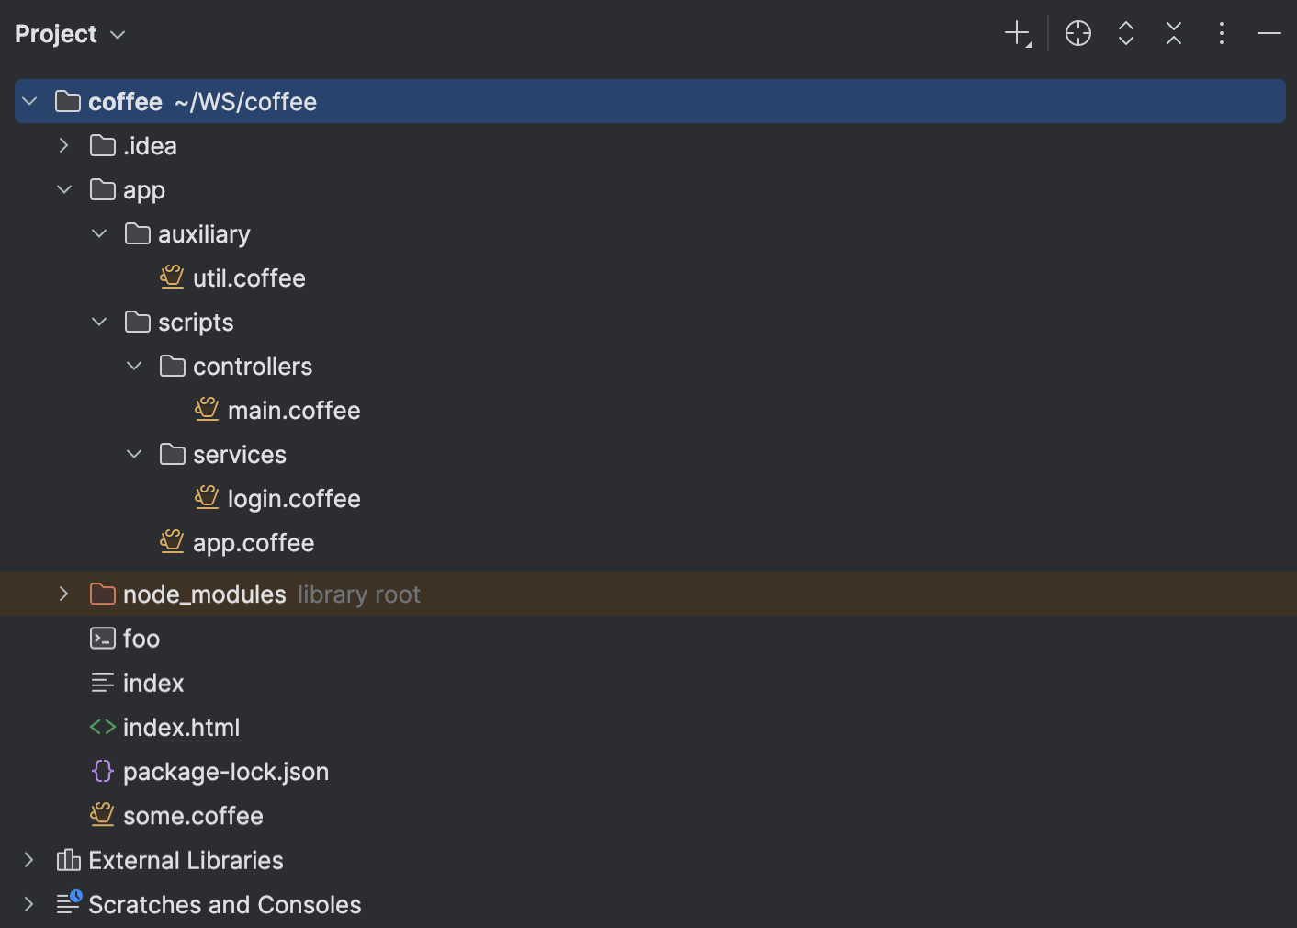Select the util.coffee file

tap(248, 277)
